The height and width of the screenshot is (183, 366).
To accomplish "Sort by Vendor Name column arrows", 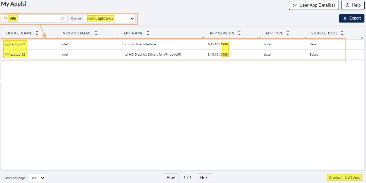I will [x=96, y=33].
